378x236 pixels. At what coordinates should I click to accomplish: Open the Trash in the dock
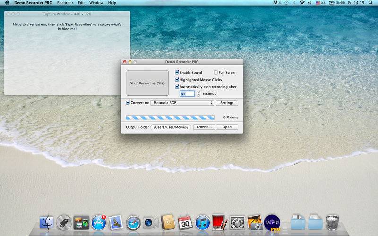point(333,222)
